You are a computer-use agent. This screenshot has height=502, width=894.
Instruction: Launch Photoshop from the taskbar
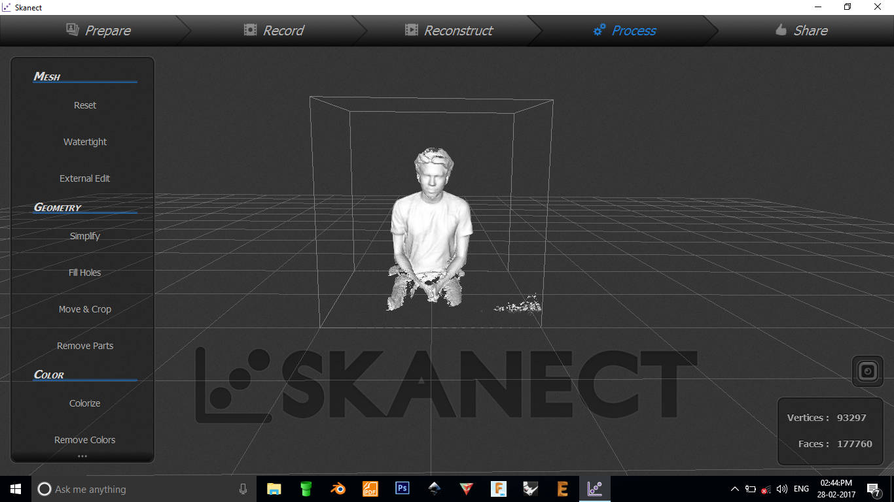point(402,489)
